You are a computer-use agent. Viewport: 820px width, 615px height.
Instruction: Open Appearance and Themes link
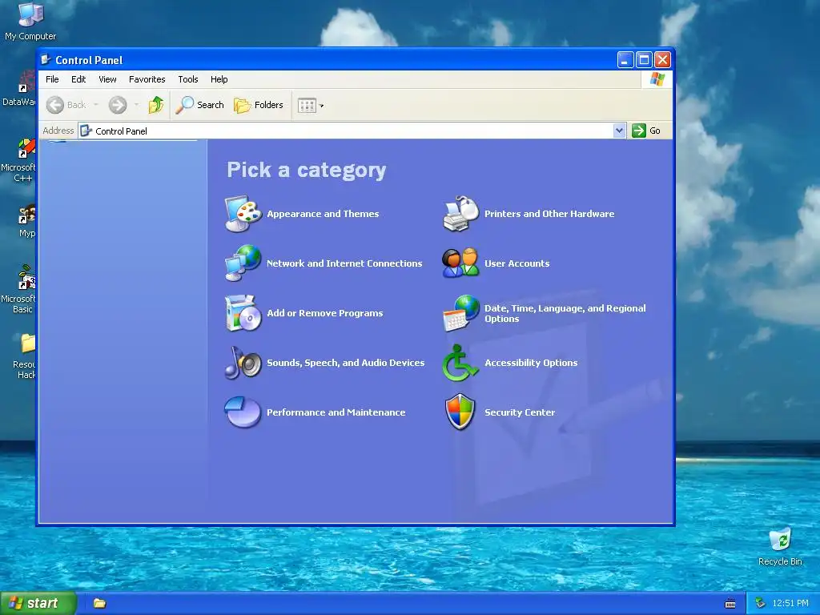pos(323,214)
